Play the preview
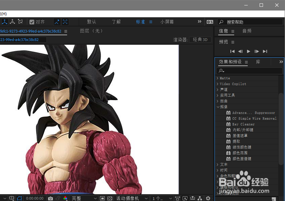The width and height of the screenshot is (285, 201). (248, 52)
